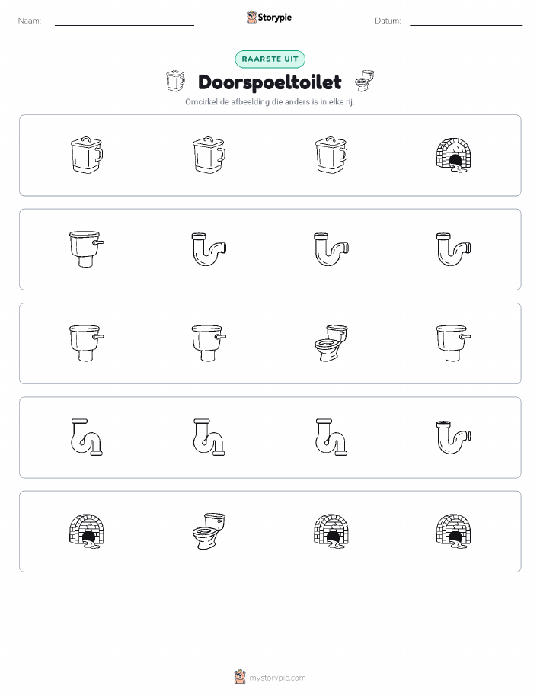Screen dimensions: 540x699
Task: Select the first S-trap pipe in row four
Action: click(86, 438)
